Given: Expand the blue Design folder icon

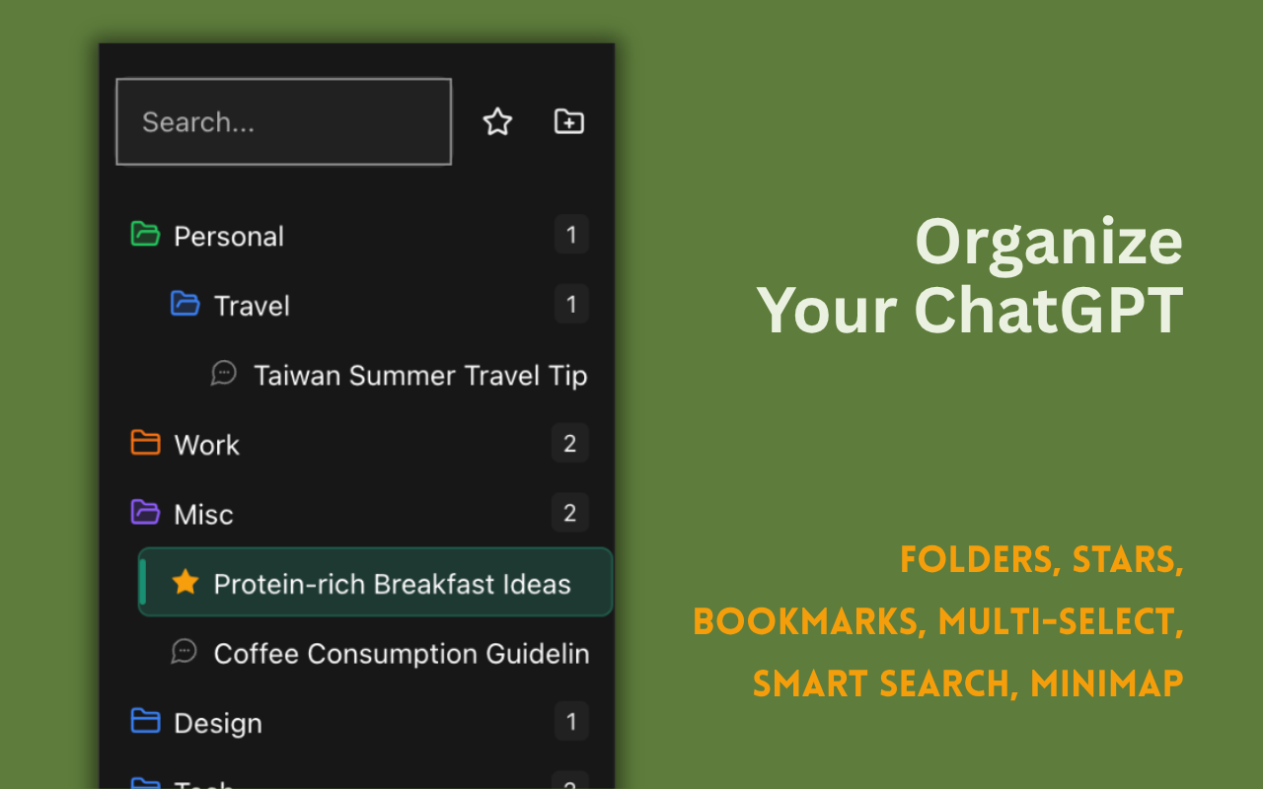Looking at the screenshot, I should pyautogui.click(x=145, y=721).
